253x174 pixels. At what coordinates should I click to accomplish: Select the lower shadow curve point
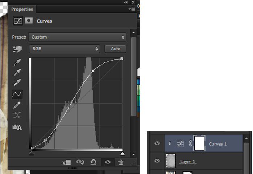tap(46, 140)
